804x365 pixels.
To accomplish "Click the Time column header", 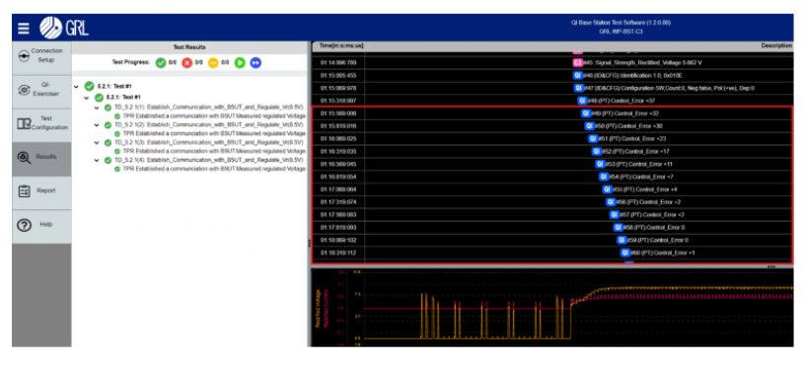I will tap(338, 46).
